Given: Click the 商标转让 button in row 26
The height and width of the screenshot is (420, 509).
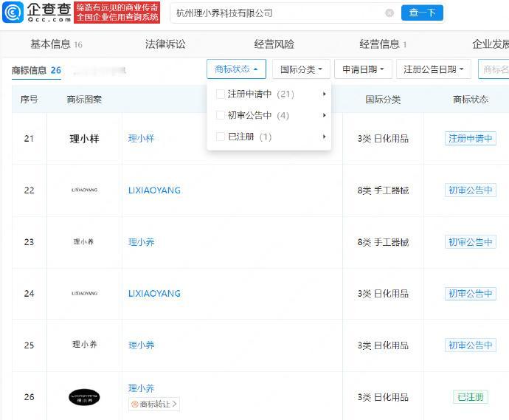Looking at the screenshot, I should point(154,404).
